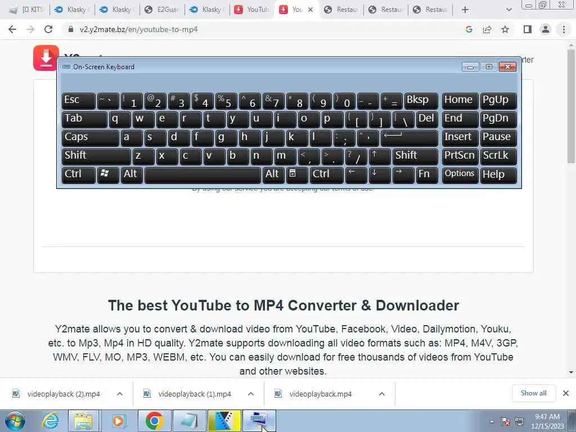Click the Windows logo key on keyboard
This screenshot has width=576, height=432.
[x=108, y=174]
